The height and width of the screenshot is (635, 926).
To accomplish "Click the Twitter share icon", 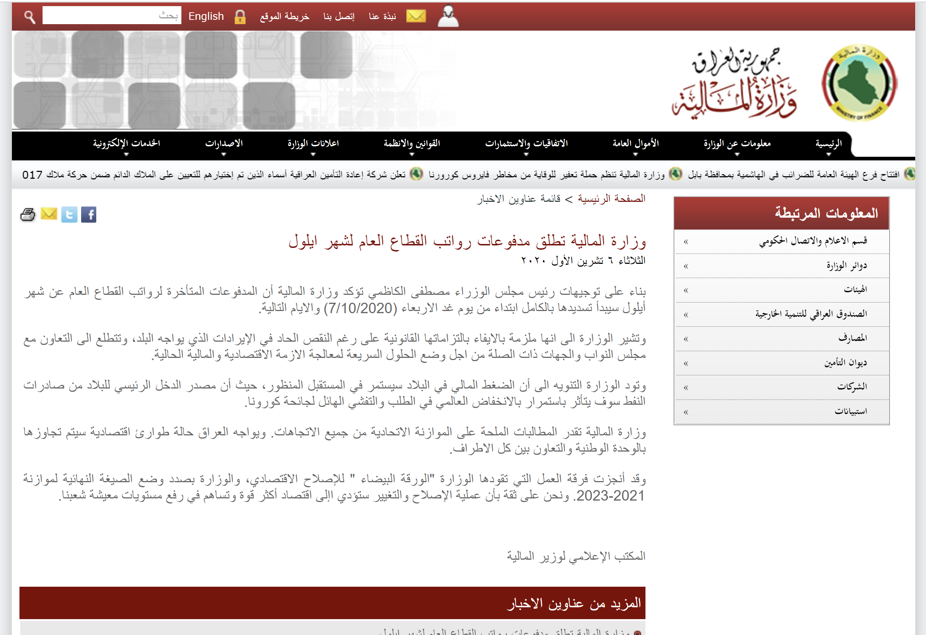I will point(69,215).
